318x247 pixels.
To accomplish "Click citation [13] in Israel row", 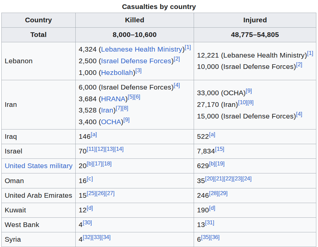I will click(x=110, y=149).
